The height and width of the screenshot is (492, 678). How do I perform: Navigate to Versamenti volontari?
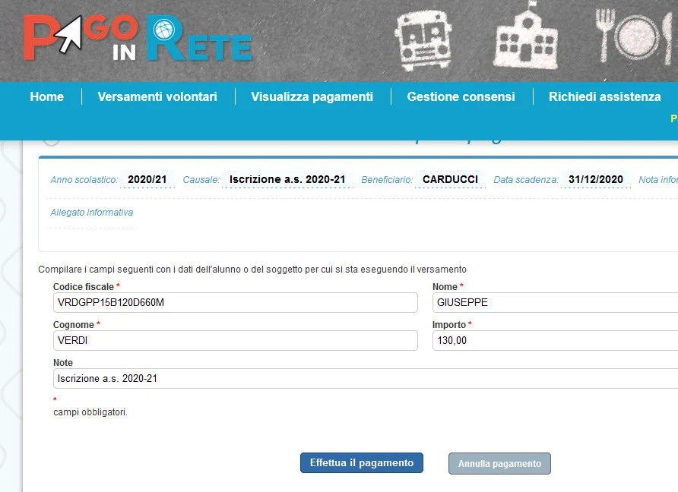tap(157, 96)
